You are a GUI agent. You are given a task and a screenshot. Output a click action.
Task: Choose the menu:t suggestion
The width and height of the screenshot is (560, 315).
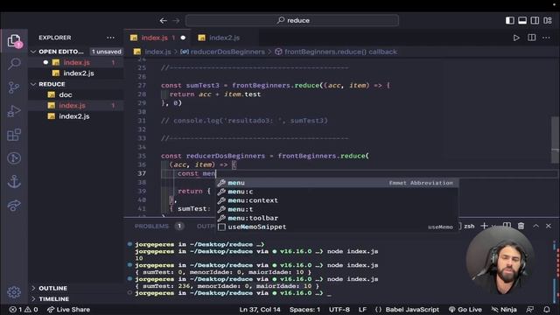click(336, 209)
